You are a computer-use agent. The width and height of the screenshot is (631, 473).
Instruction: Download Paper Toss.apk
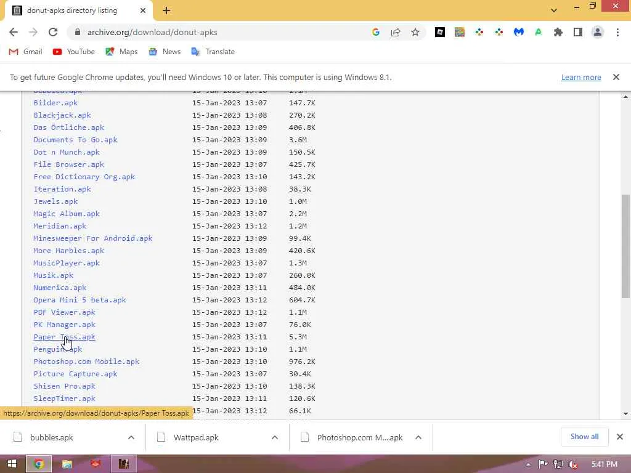tap(64, 337)
